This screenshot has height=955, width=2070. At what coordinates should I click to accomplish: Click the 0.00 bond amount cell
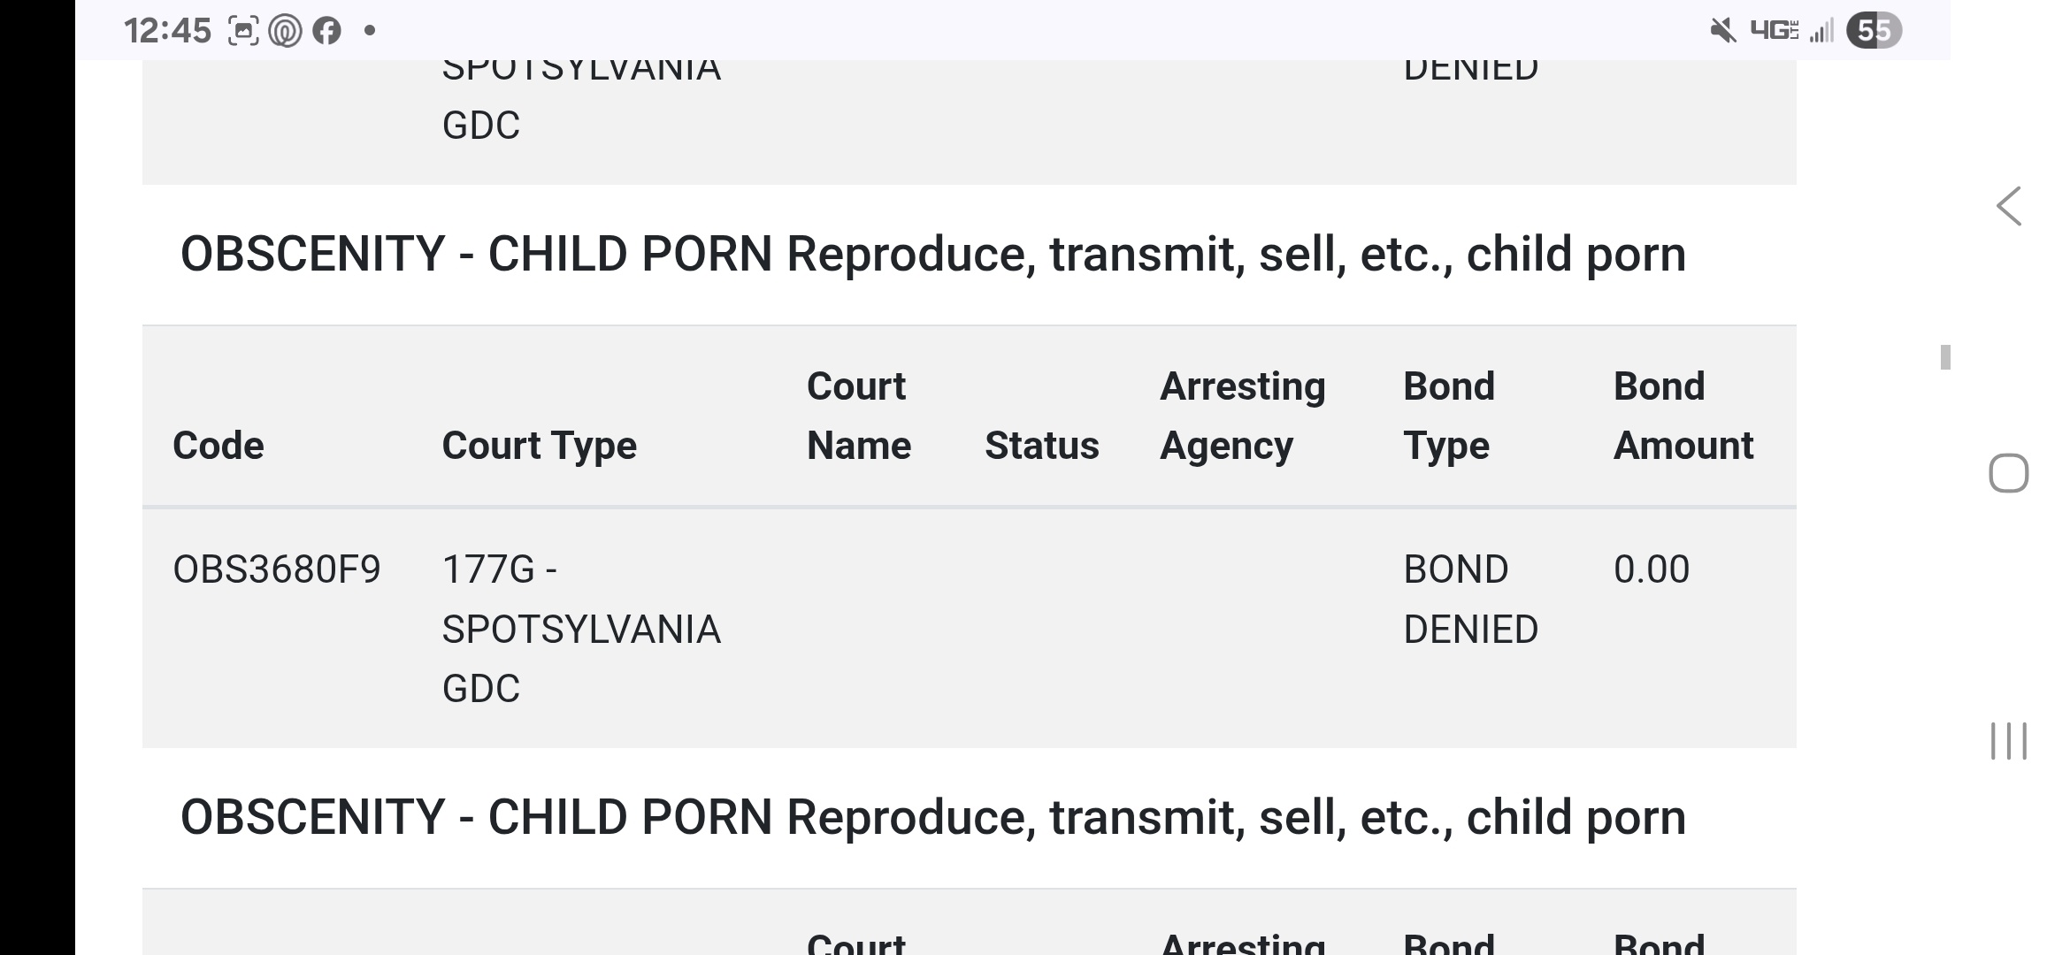coord(1651,569)
